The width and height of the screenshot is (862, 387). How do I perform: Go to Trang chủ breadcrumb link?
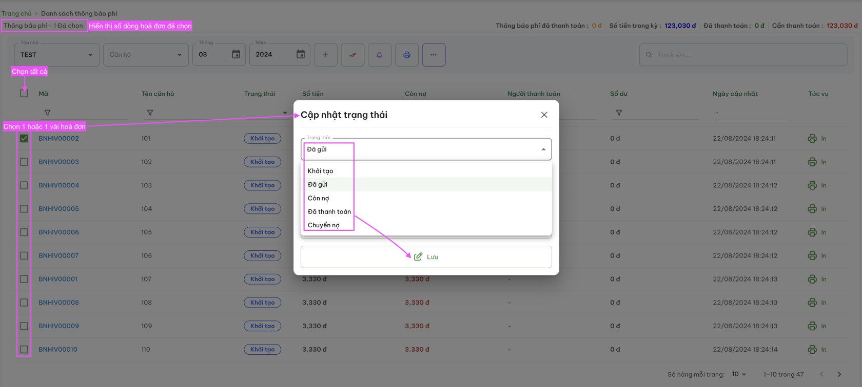pos(16,13)
